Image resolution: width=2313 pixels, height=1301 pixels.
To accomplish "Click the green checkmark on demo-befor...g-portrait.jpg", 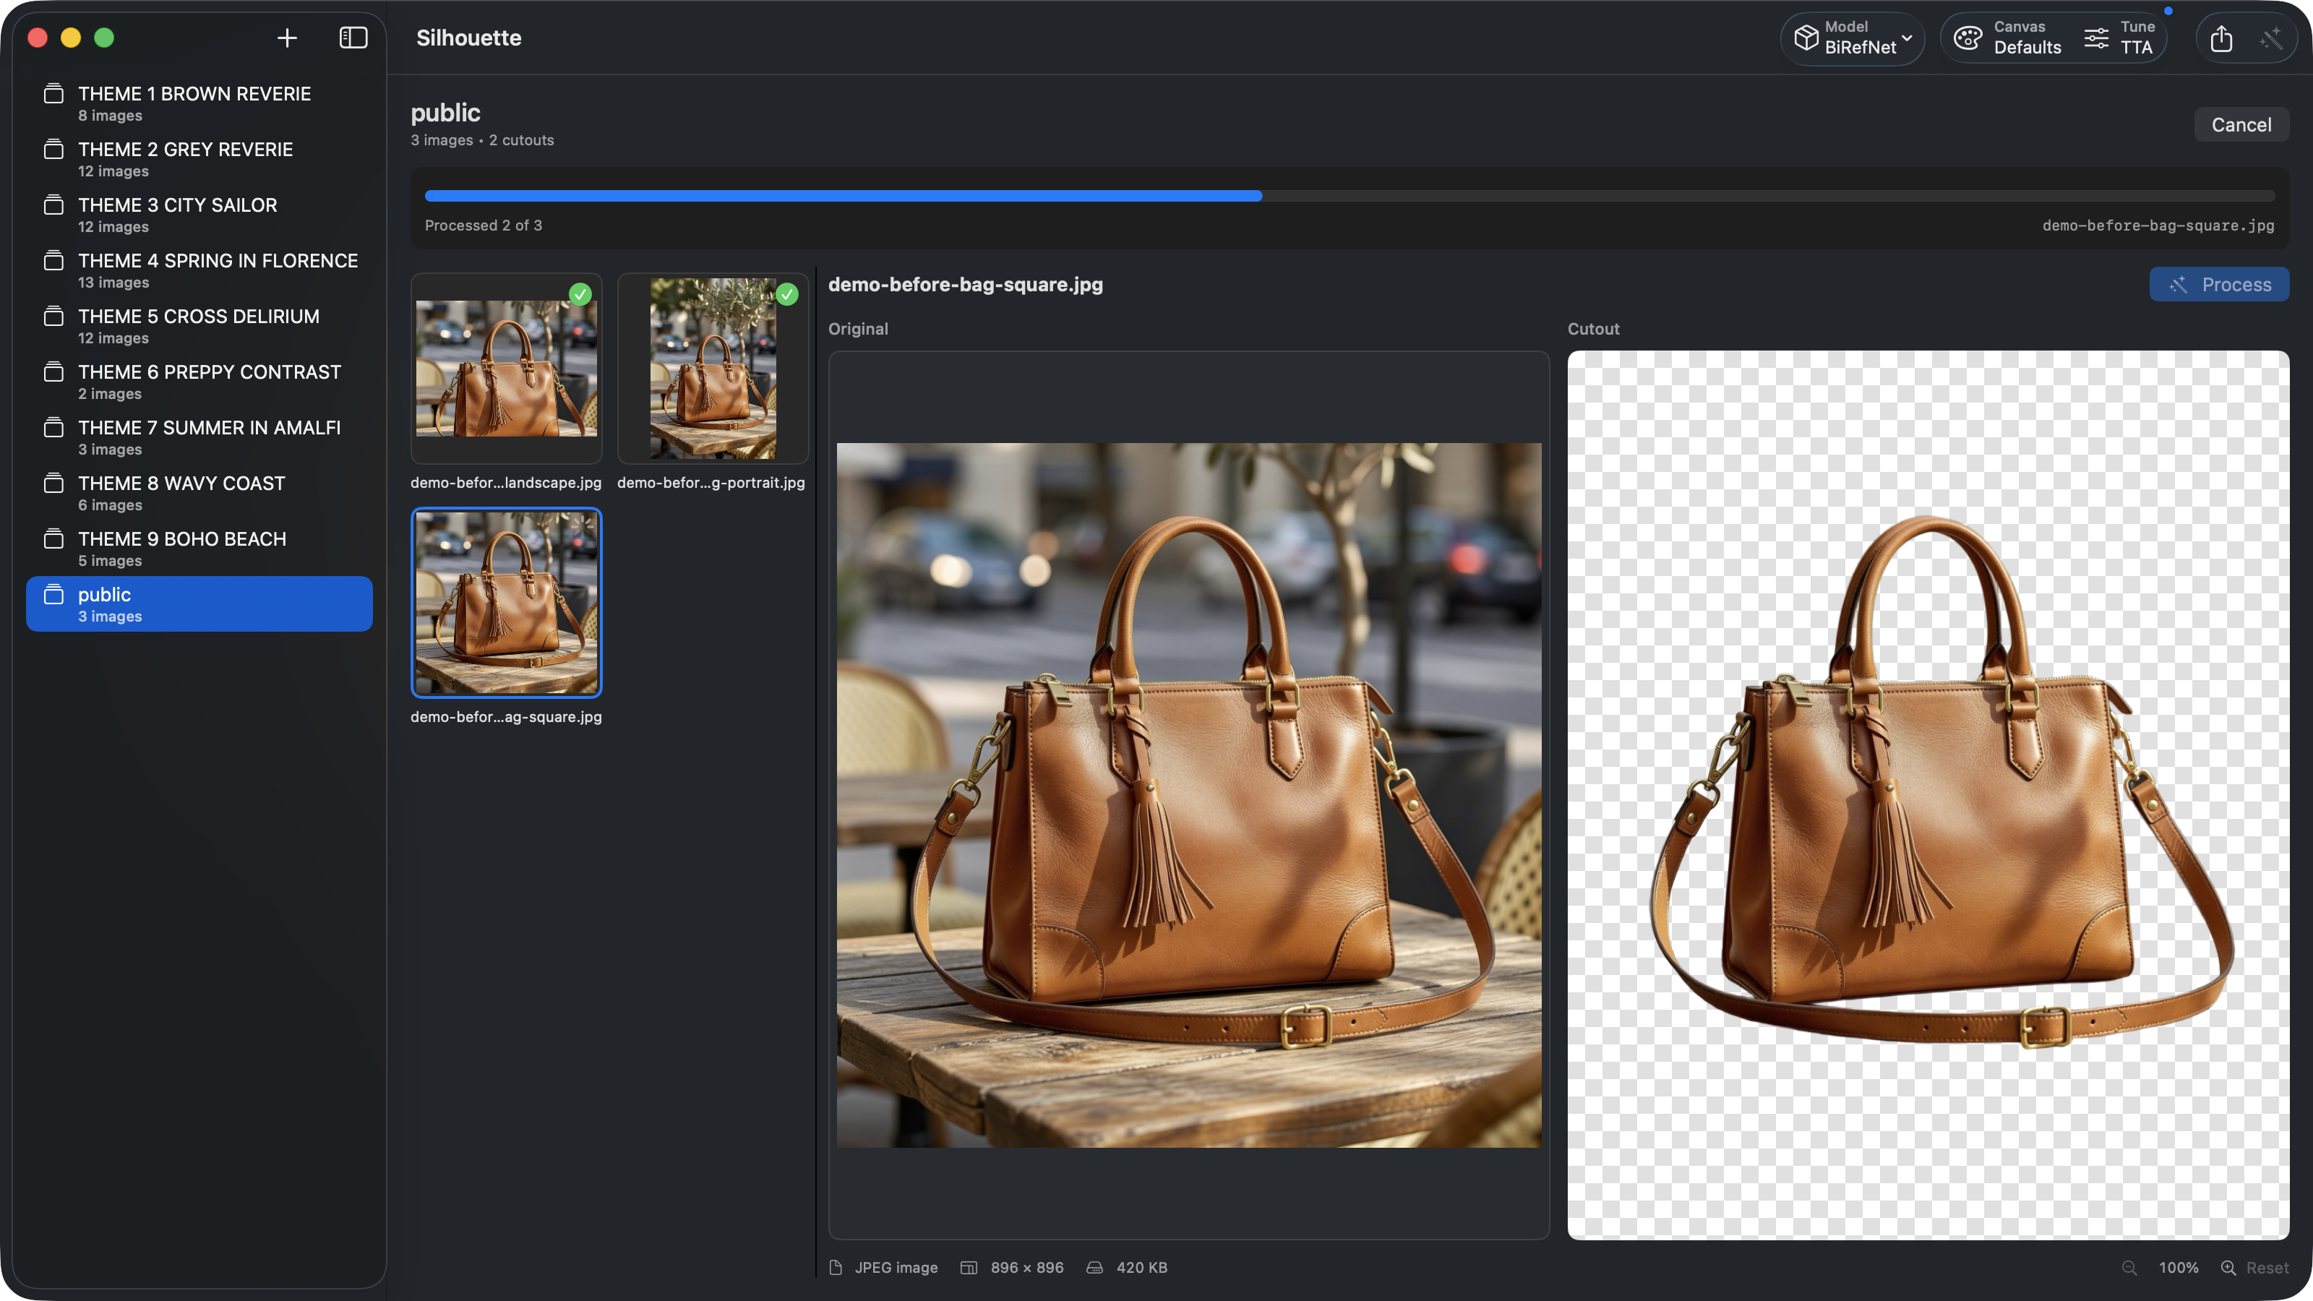I will (787, 293).
